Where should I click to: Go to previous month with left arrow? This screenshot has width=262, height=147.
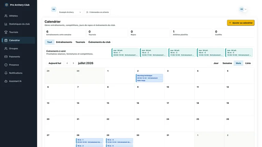67,63
